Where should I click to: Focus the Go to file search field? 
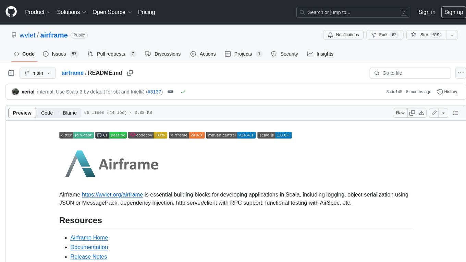[410, 73]
